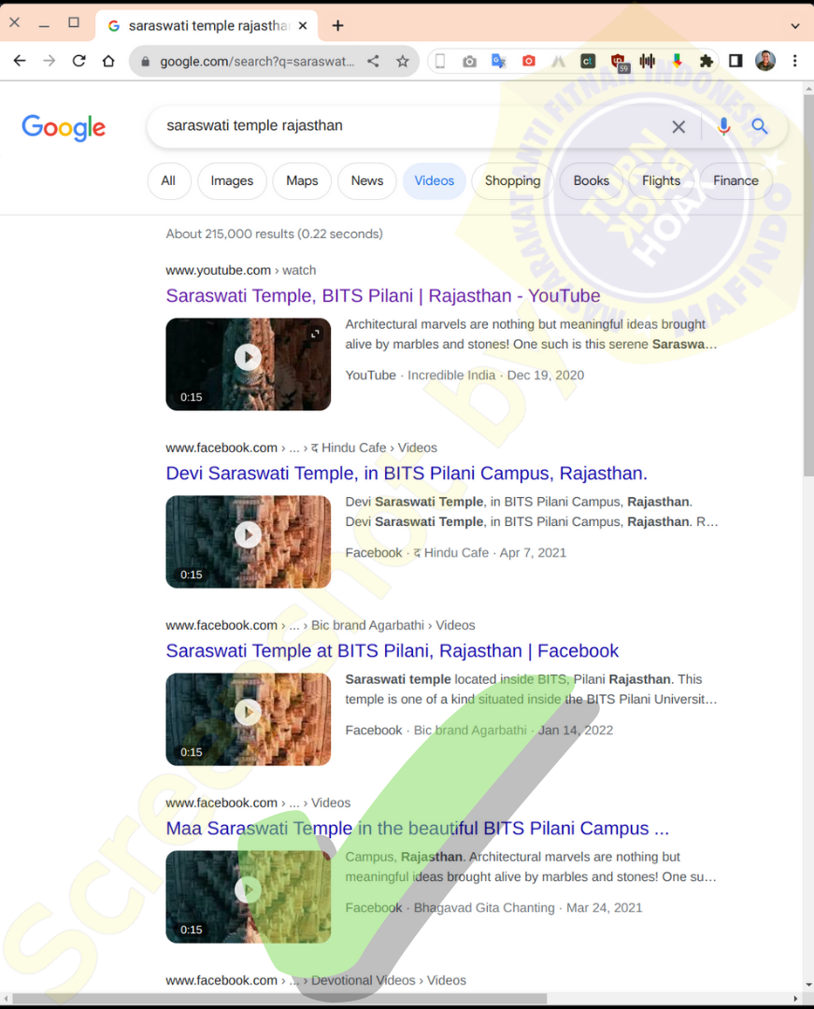The width and height of the screenshot is (814, 1009).
Task: Select the News filter tab
Action: (366, 181)
